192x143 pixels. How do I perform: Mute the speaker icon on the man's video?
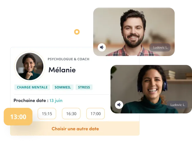pos(102,47)
